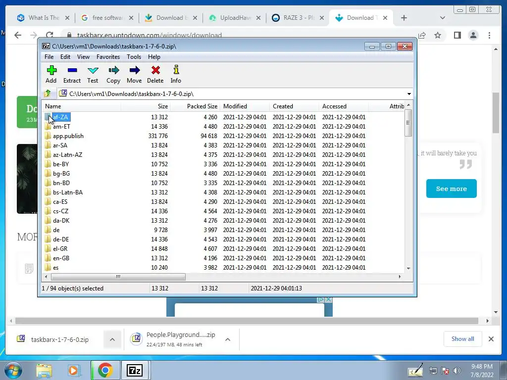This screenshot has width=507, height=380.
Task: Click the Copy toolbar icon
Action: pyautogui.click(x=113, y=74)
